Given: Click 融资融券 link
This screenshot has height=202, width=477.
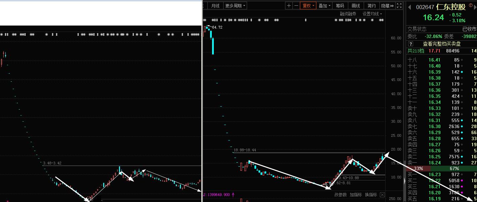Looking at the screenshot, I should click(348, 14).
